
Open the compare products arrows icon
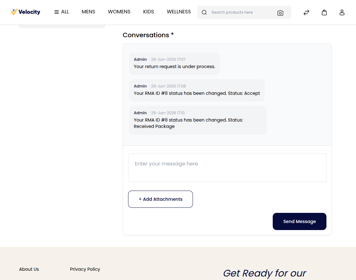[306, 12]
